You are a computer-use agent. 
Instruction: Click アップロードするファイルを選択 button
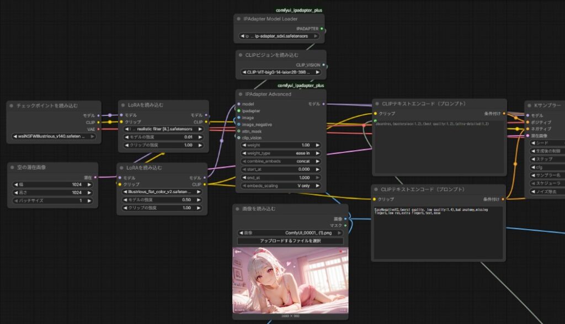point(290,241)
